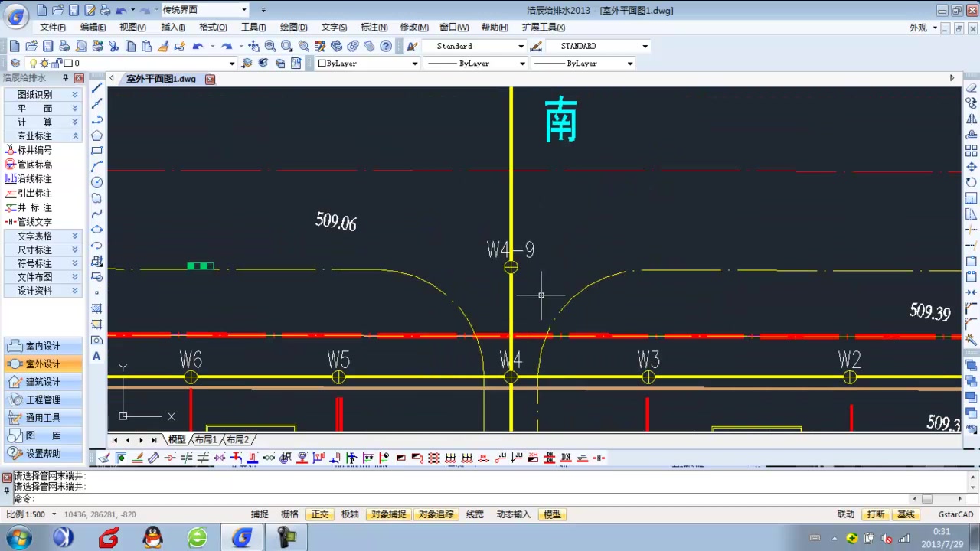Open the 绘图 menu
Screen dimensions: 980x551
[x=292, y=27]
